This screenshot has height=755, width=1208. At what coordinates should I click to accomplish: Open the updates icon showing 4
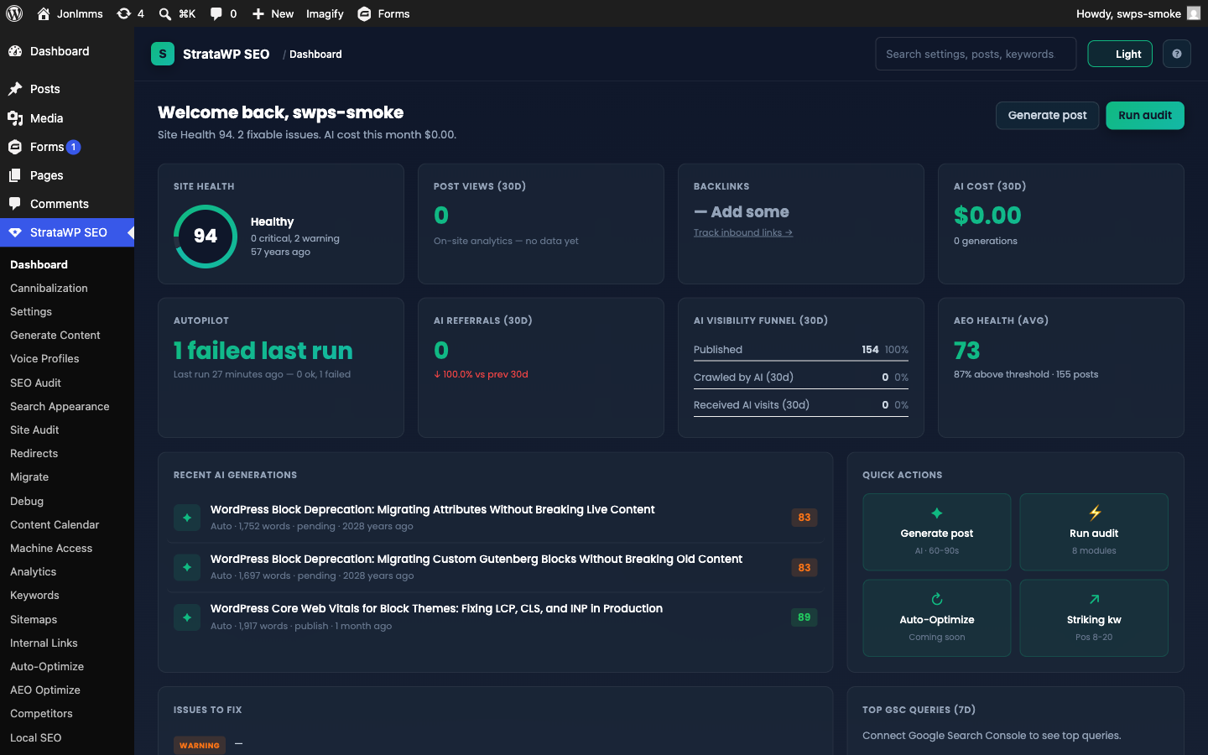[124, 13]
